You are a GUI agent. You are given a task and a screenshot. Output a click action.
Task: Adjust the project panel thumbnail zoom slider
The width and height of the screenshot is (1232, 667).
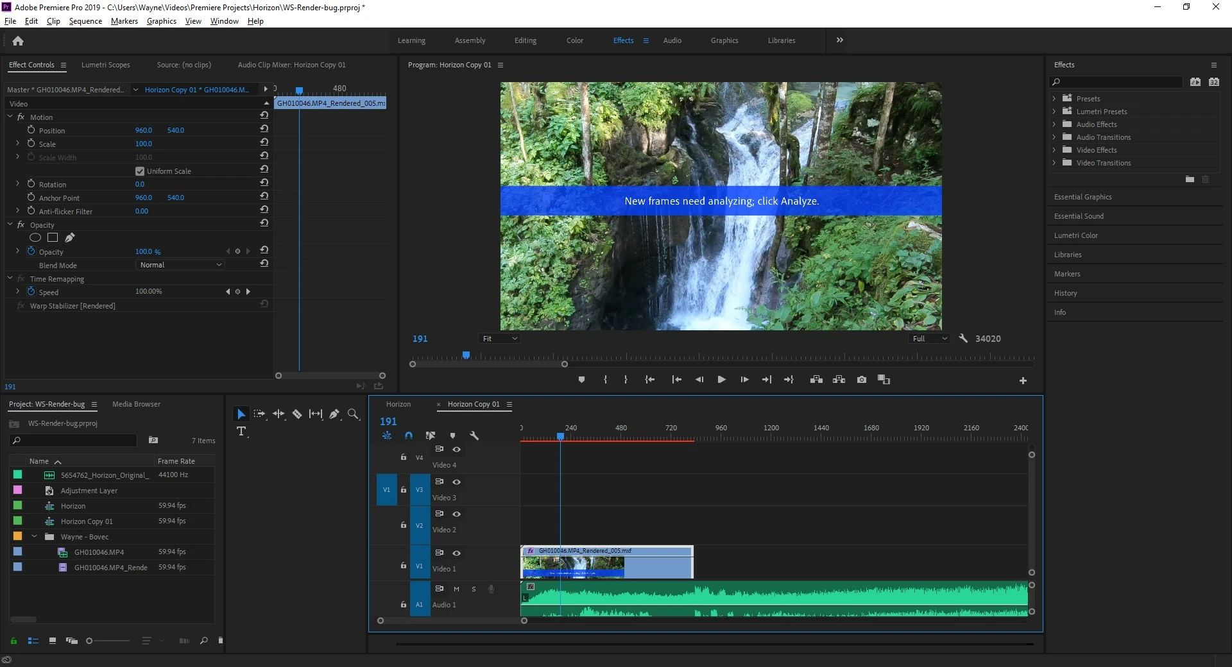click(x=108, y=641)
